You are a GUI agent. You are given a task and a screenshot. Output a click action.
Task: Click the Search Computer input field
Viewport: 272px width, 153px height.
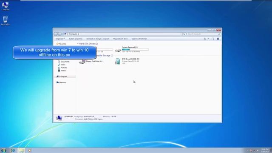click(202, 34)
